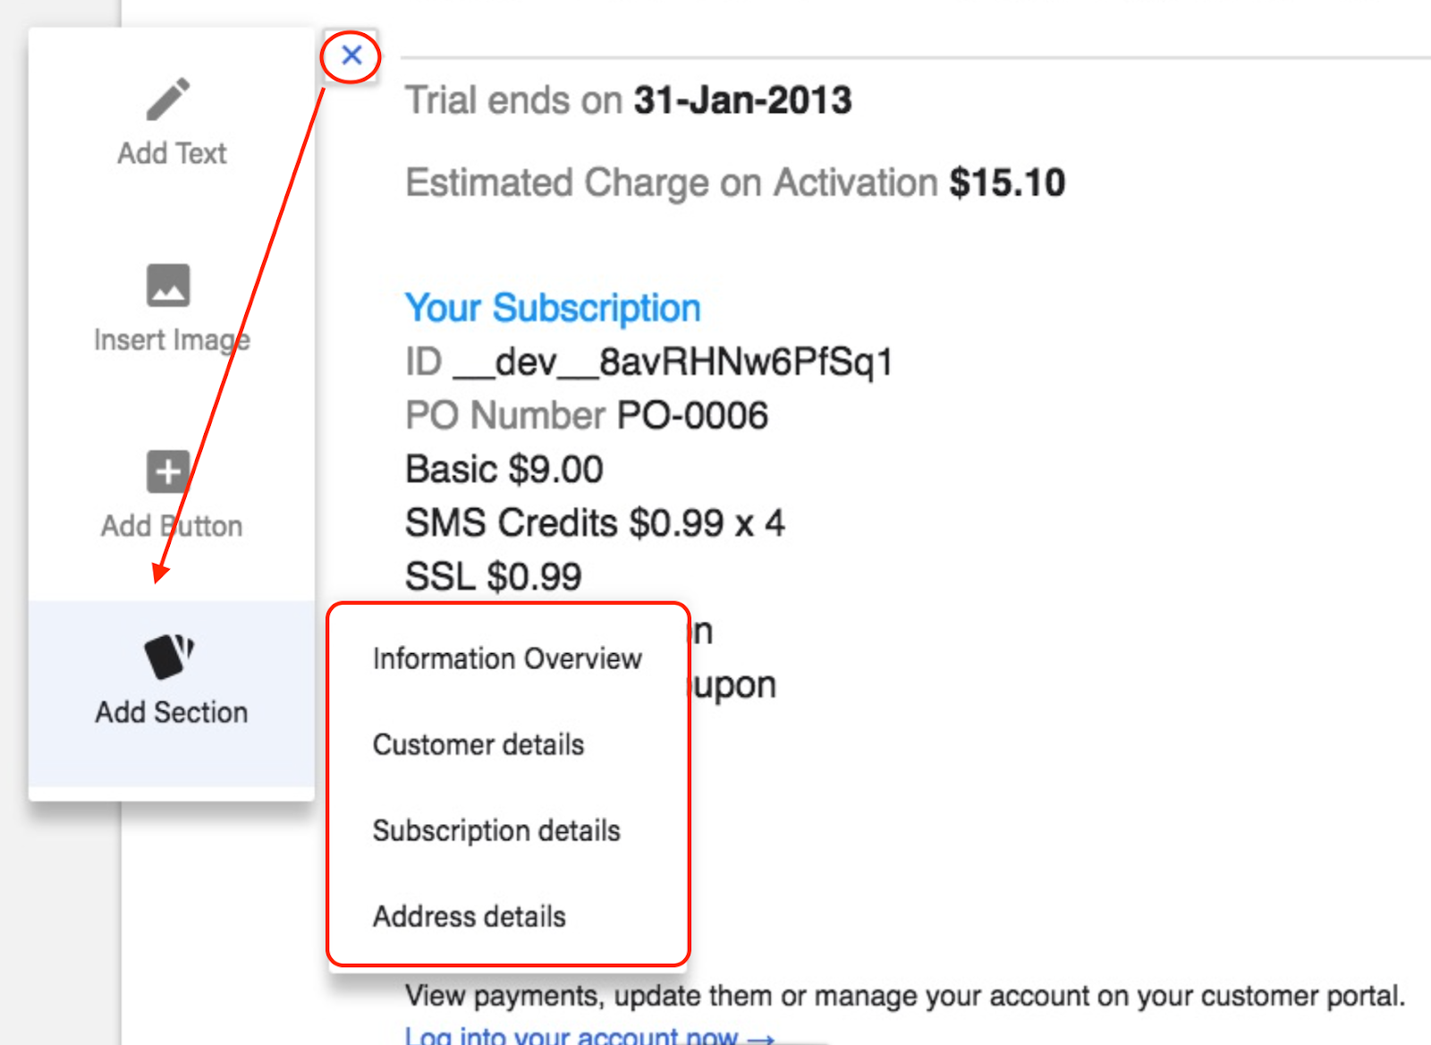Pick Subscription details from the menu
Screen dimensions: 1431x1045
click(x=496, y=831)
